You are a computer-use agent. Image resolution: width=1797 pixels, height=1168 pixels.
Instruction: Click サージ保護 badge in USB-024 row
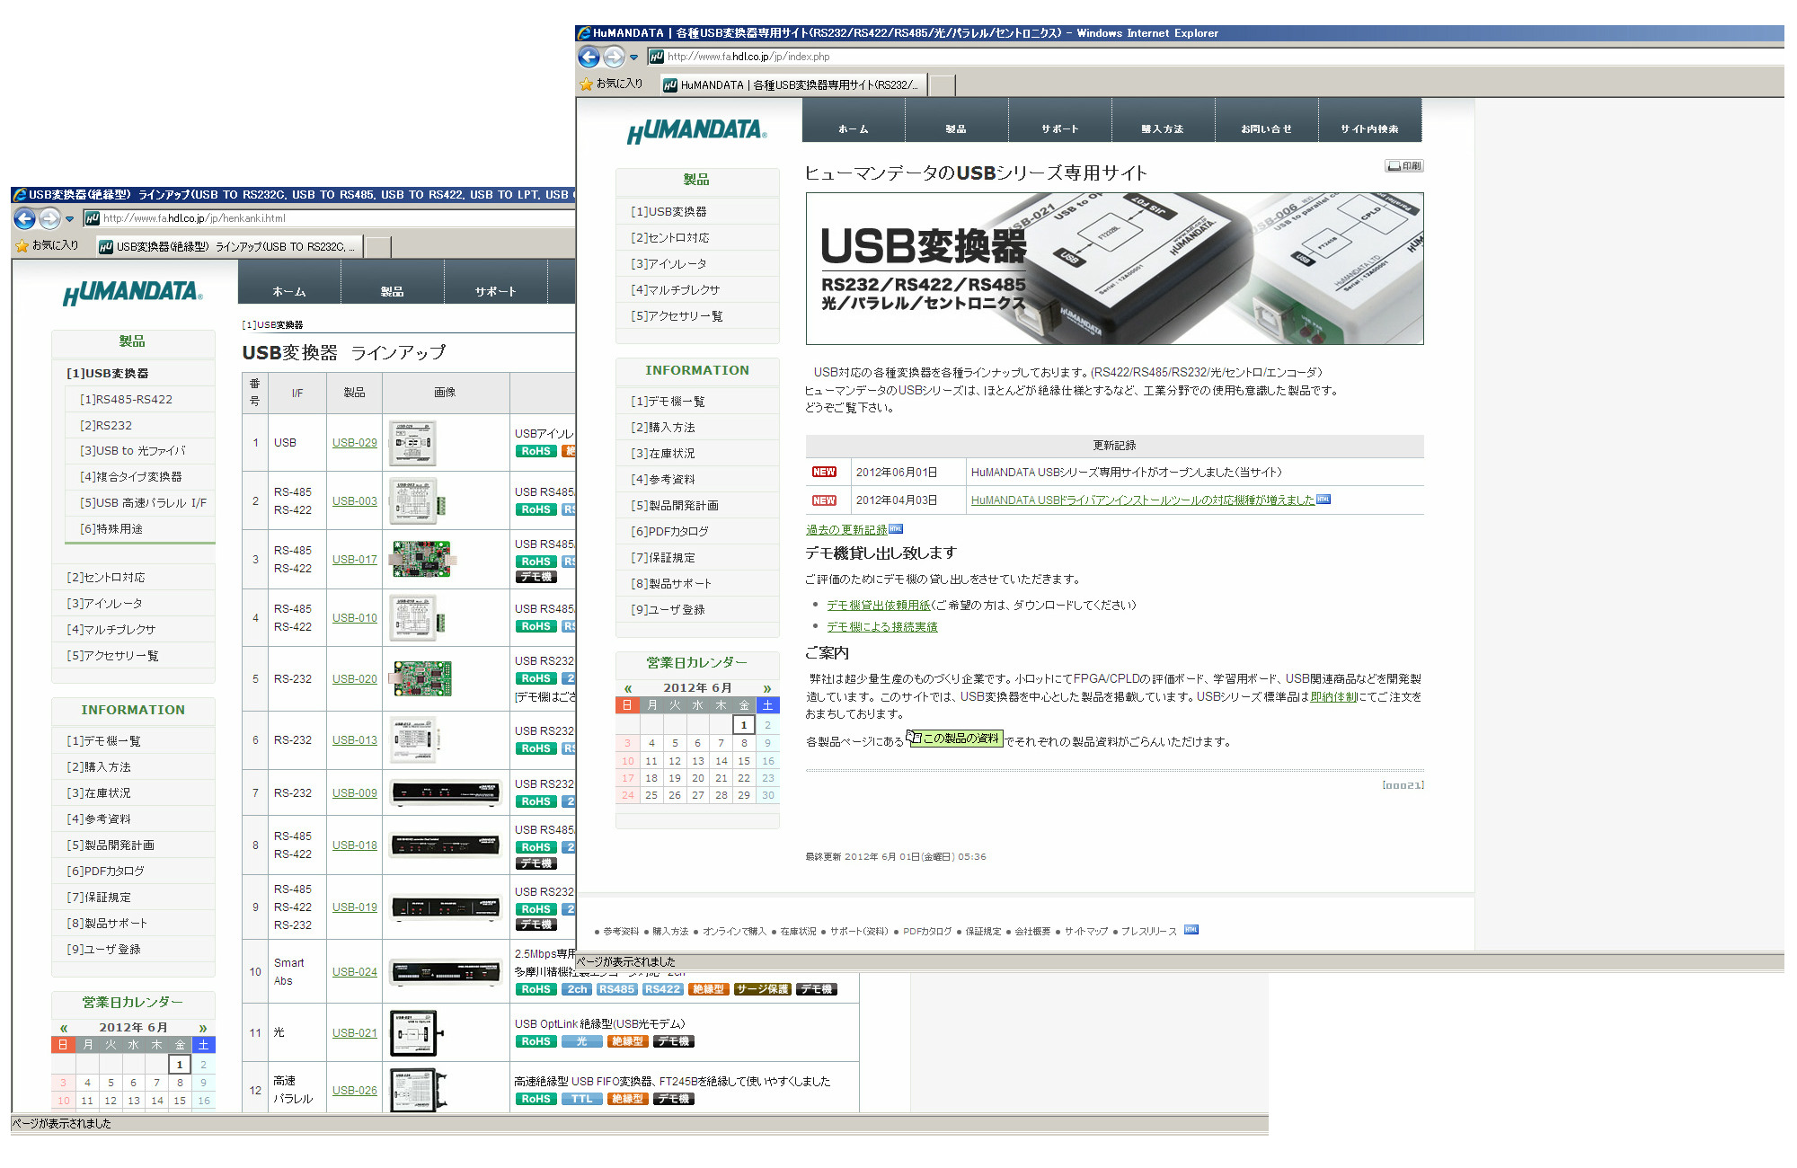(x=763, y=989)
